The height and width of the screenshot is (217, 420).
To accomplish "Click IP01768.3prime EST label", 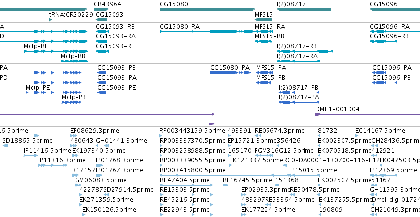I will pos(119,160).
